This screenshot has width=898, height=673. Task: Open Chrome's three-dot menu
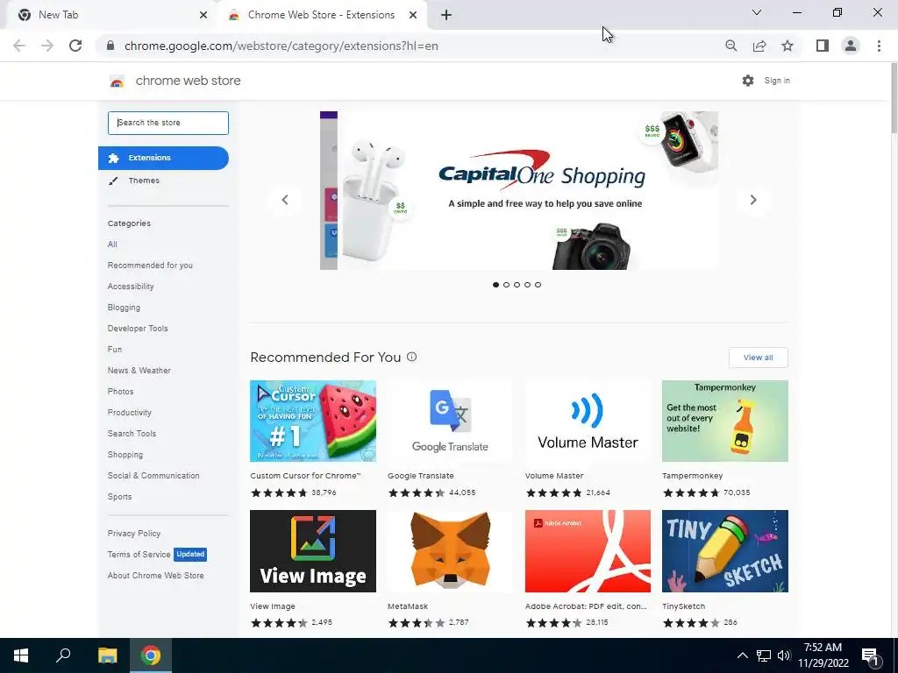(879, 46)
